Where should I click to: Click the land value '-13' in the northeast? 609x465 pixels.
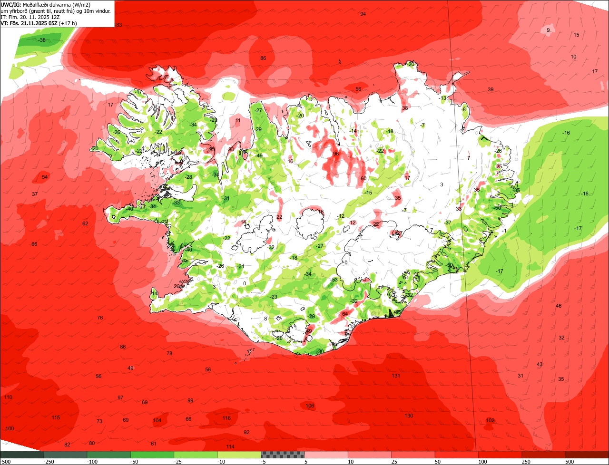point(442,98)
